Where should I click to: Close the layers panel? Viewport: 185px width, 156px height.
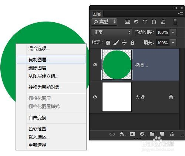[182, 8]
